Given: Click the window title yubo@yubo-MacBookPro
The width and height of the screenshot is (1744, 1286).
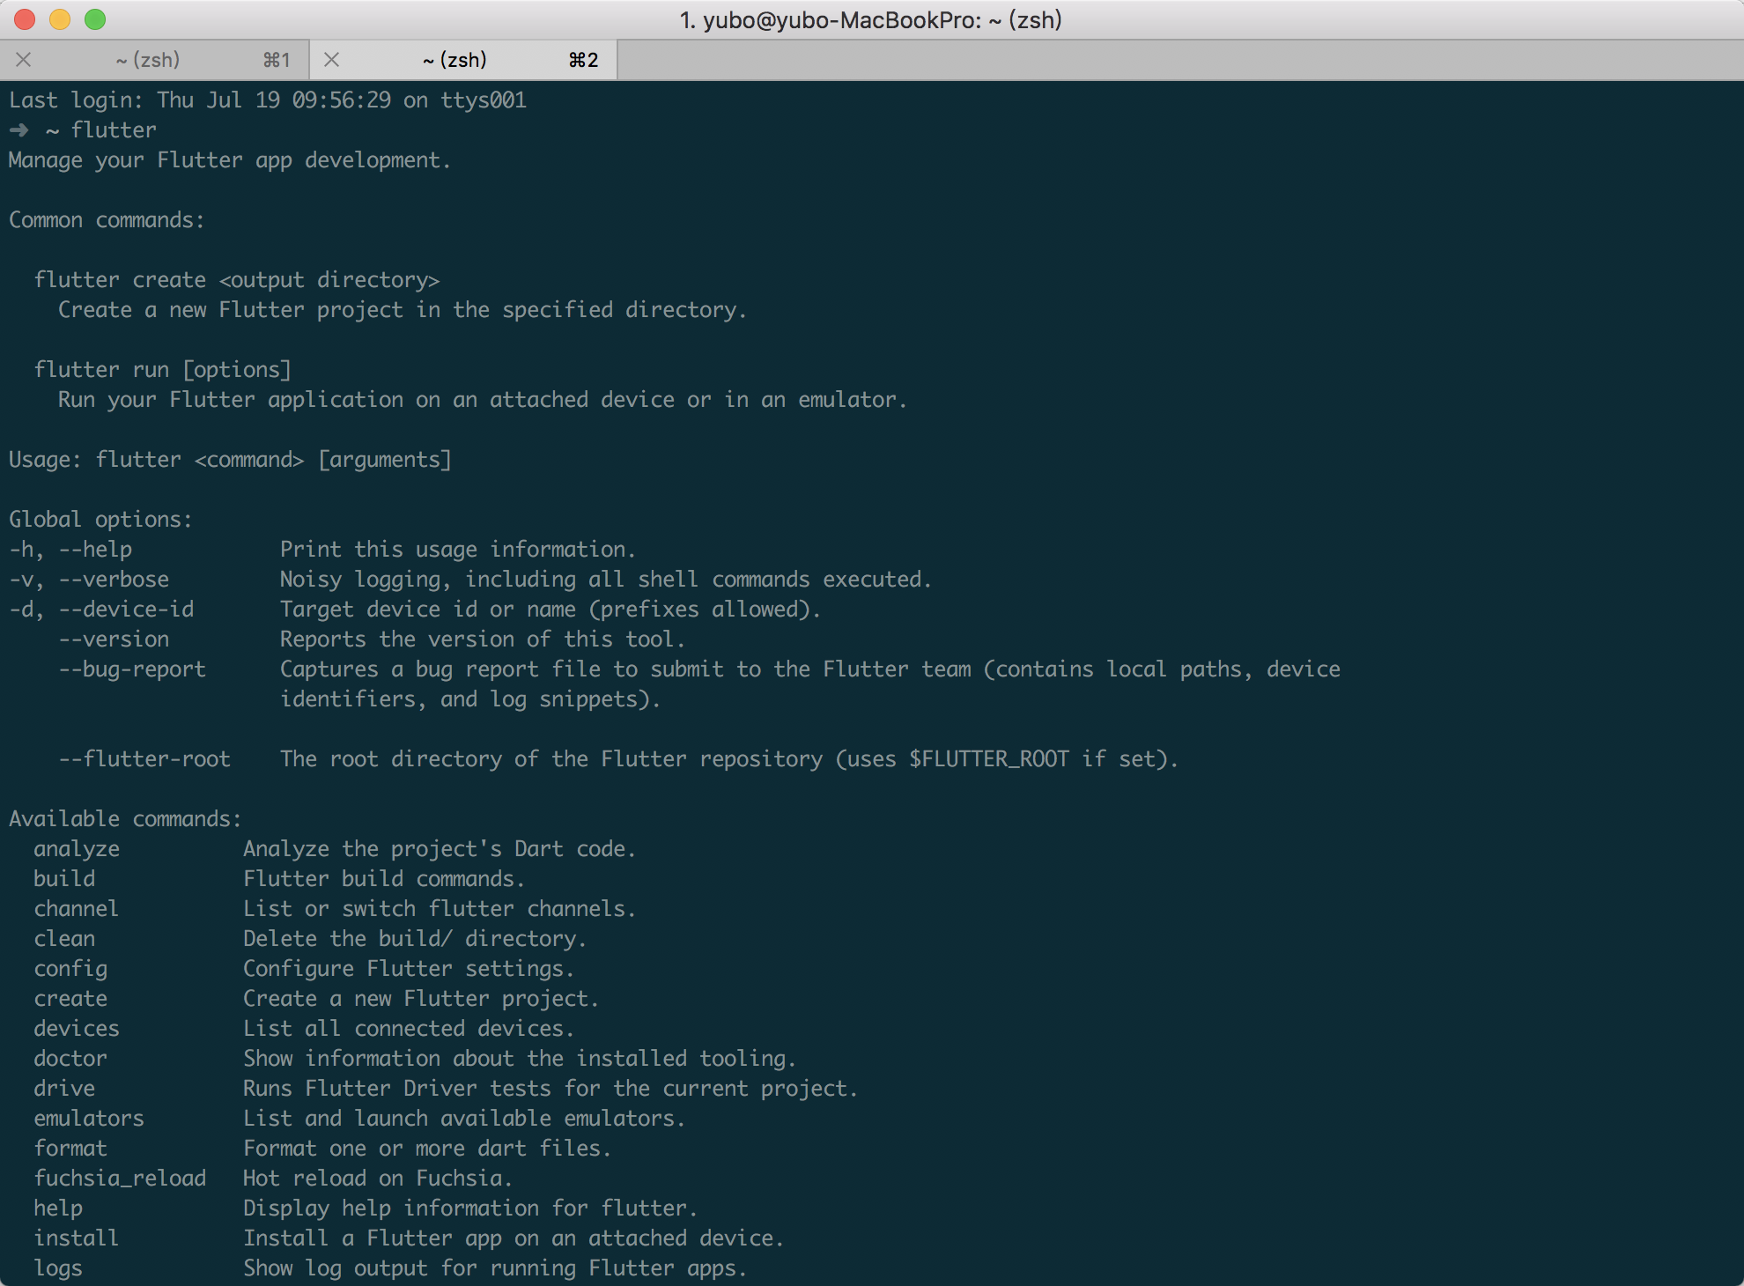Looking at the screenshot, I should (871, 19).
